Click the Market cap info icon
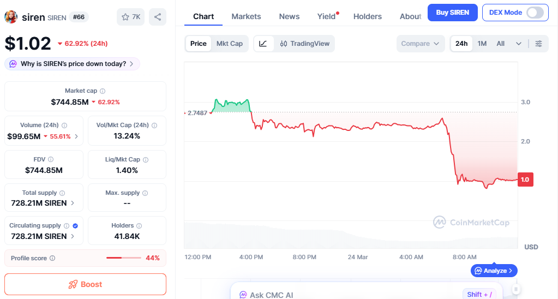This screenshot has width=558, height=299. tap(103, 91)
